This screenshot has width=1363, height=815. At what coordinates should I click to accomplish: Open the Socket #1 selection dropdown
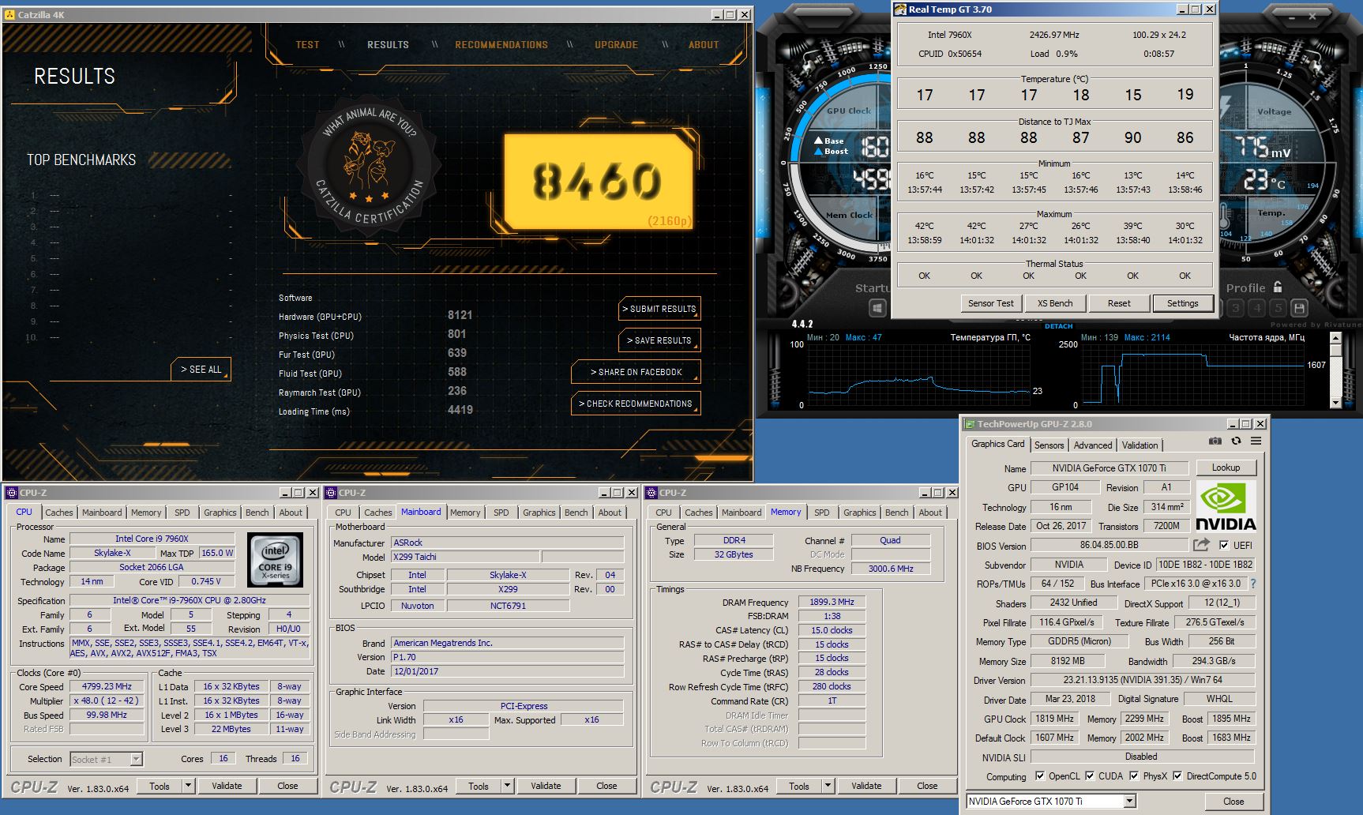pyautogui.click(x=137, y=759)
